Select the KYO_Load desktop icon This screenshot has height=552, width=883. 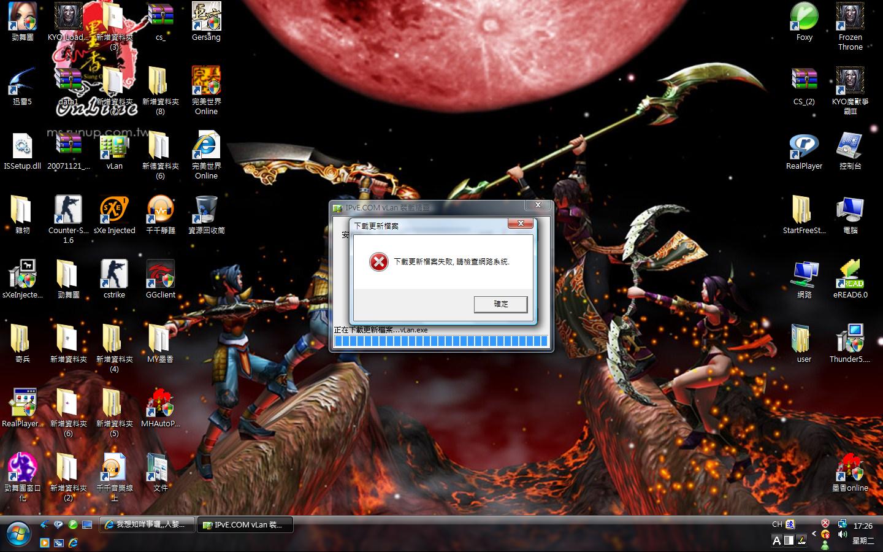[x=69, y=22]
